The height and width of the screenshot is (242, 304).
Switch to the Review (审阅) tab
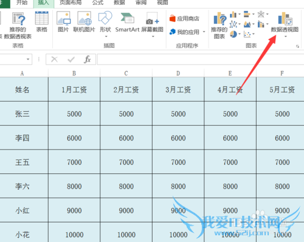click(x=141, y=3)
